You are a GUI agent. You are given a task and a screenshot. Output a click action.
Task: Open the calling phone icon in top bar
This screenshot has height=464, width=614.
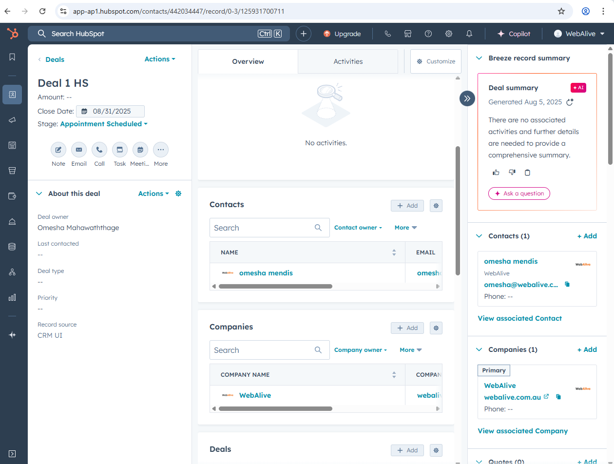pos(388,34)
